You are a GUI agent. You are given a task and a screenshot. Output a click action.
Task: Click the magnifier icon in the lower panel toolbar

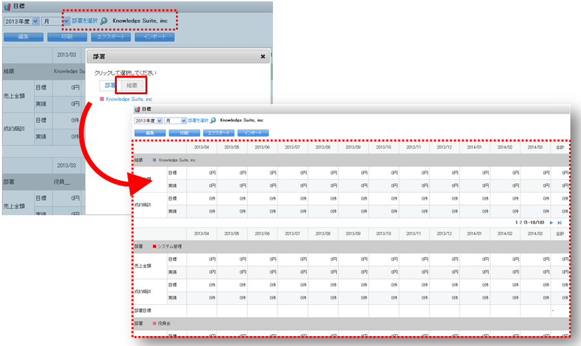pos(212,121)
